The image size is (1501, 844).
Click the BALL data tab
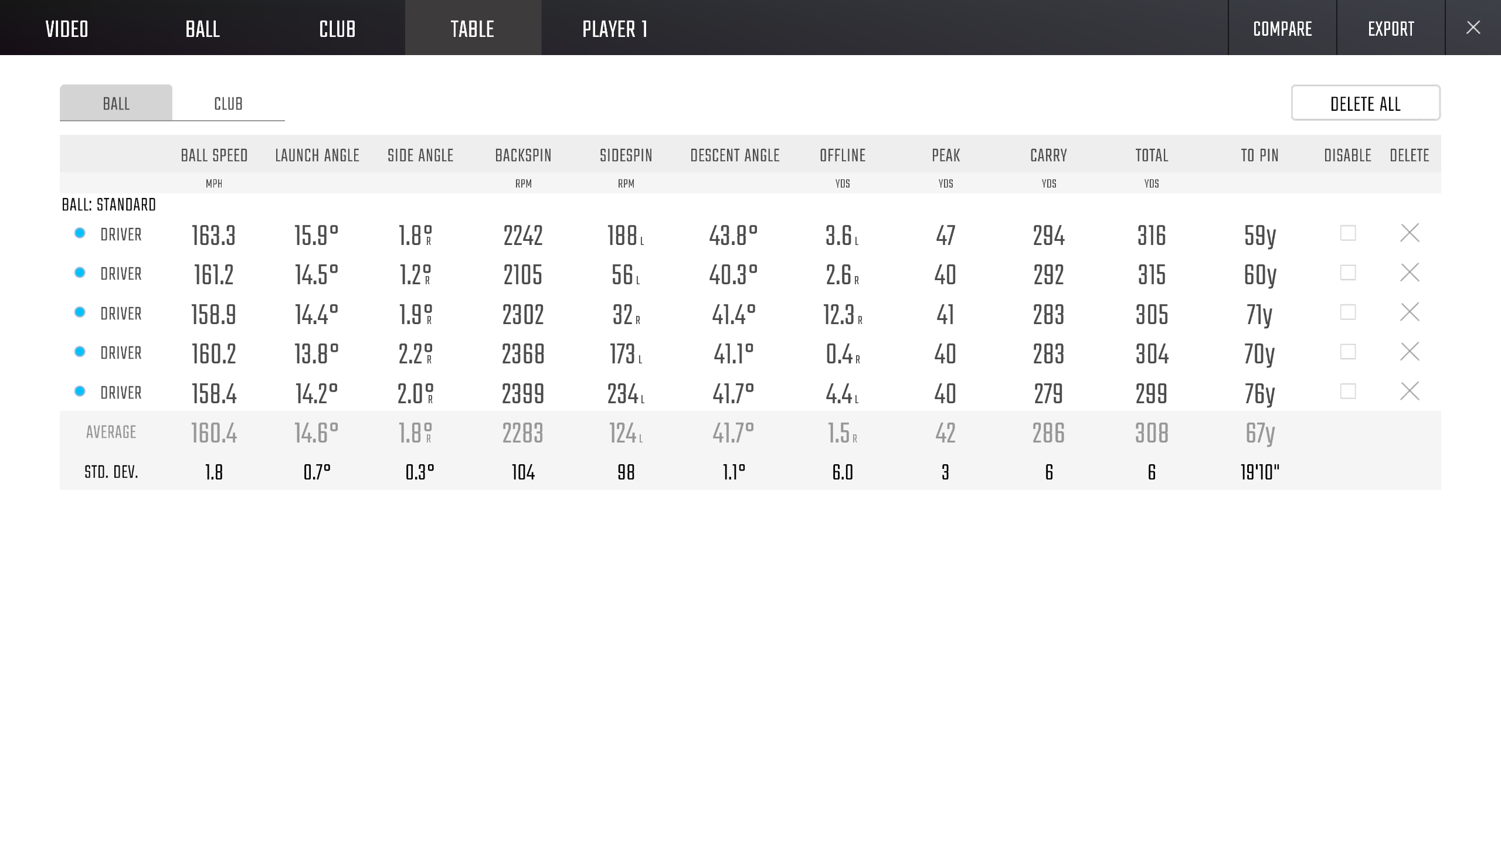coord(116,102)
